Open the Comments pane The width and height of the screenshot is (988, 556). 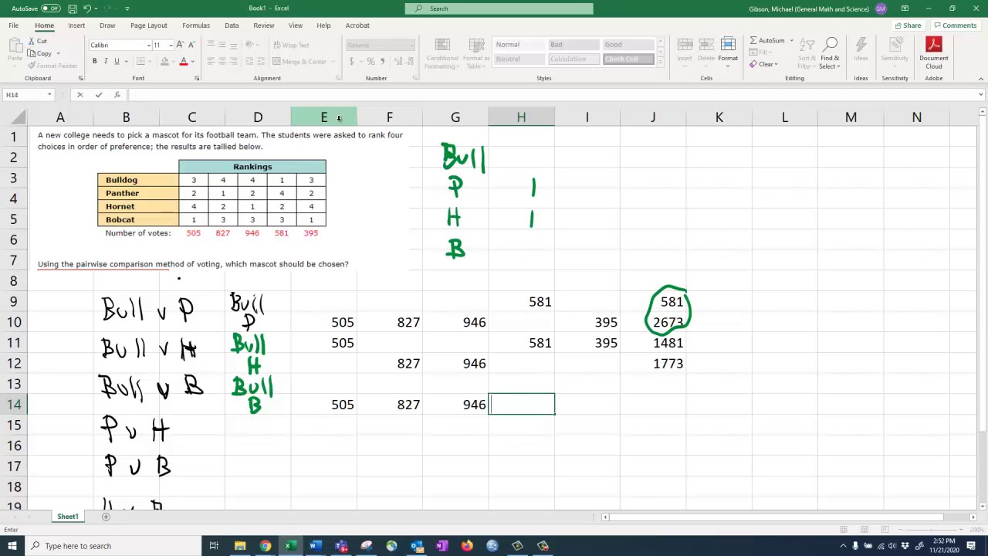(955, 25)
